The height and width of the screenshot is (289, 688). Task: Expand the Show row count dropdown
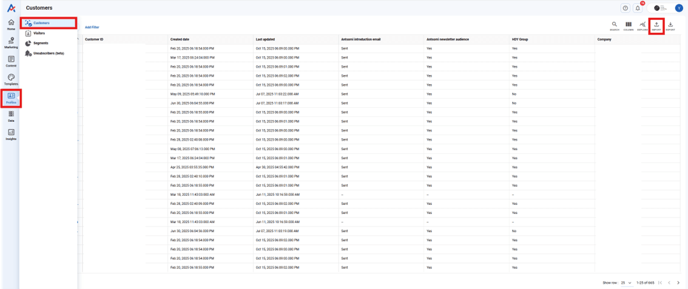point(626,283)
